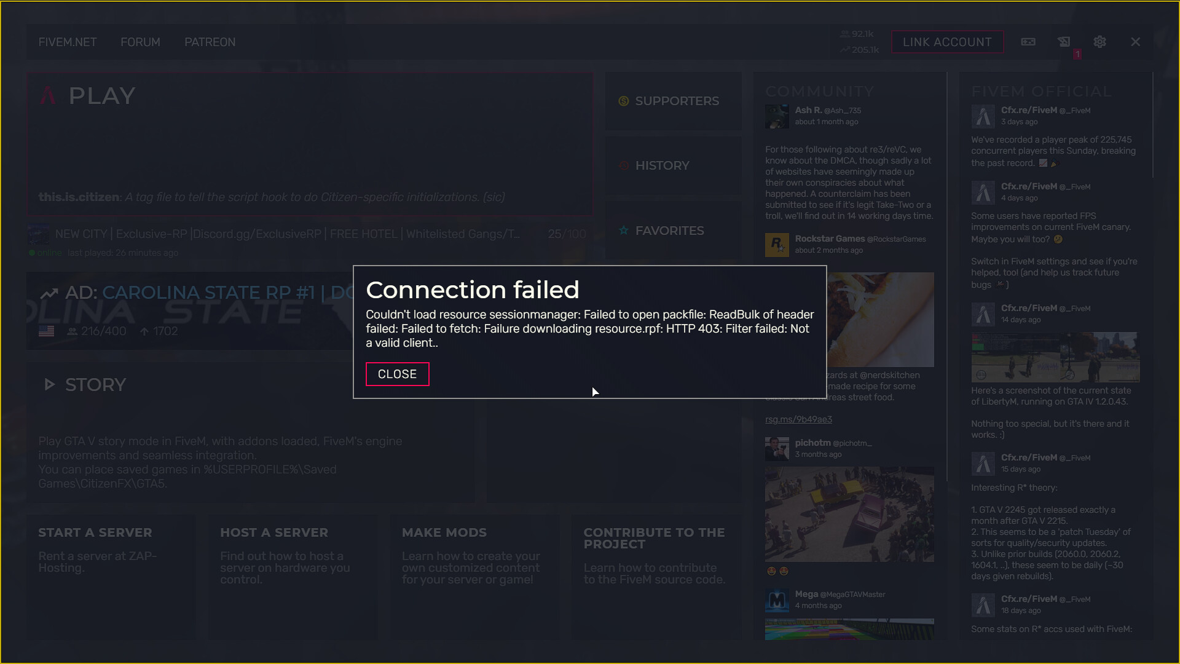Image resolution: width=1180 pixels, height=664 pixels.
Task: Open the rsg.ms/9b49ae3 link
Action: tap(798, 419)
